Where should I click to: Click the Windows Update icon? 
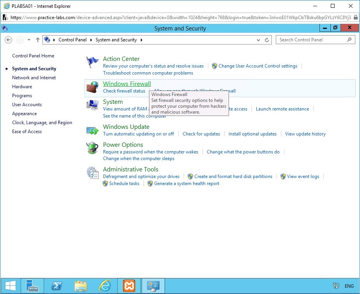pos(92,130)
